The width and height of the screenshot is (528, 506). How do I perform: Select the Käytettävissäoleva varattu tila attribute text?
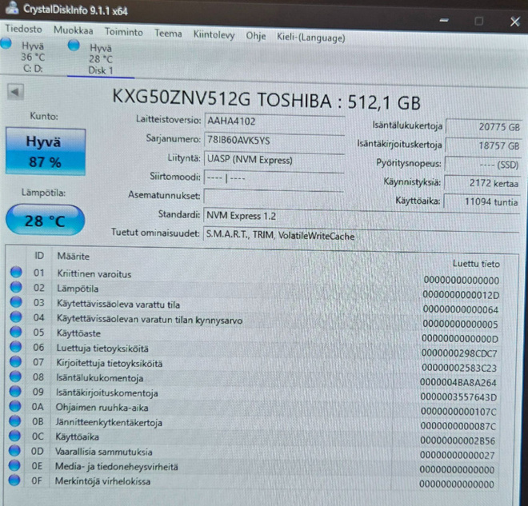pyautogui.click(x=118, y=305)
